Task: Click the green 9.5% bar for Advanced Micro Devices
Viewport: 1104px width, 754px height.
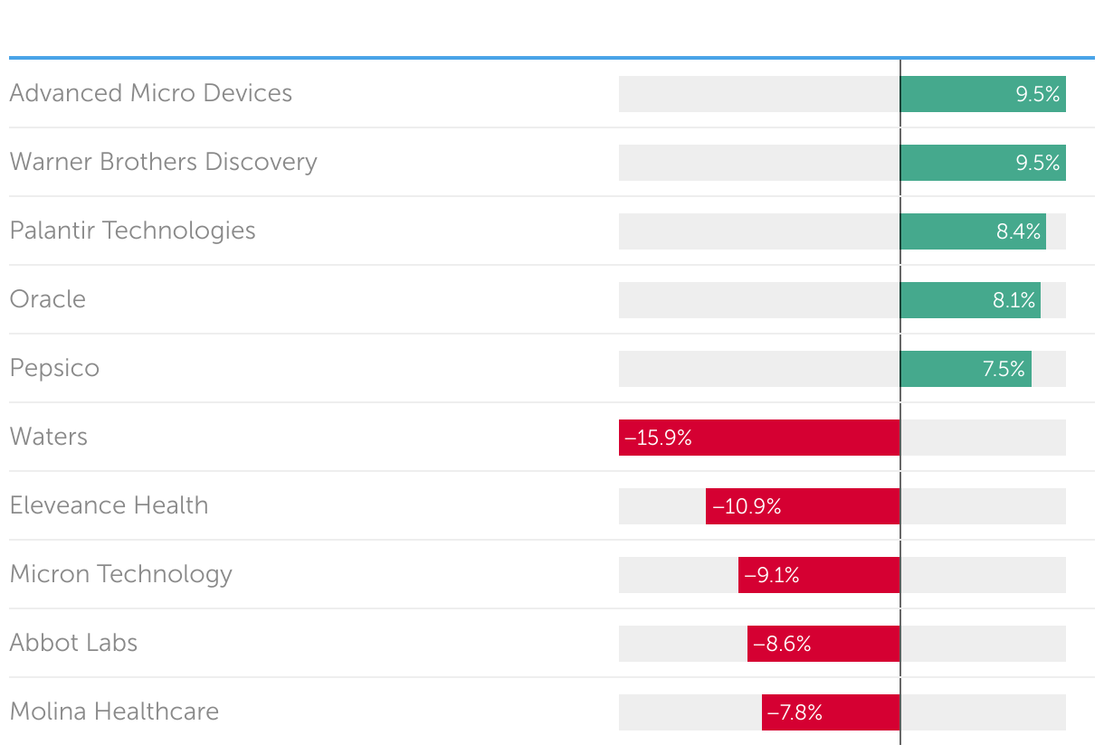Action: [983, 94]
